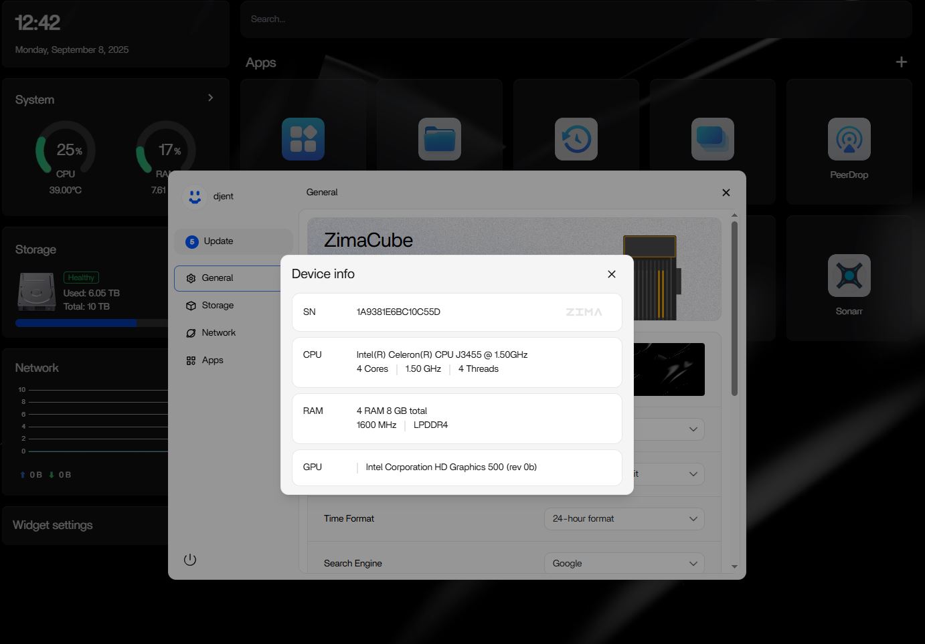Open the virtual machines app icon

point(712,139)
